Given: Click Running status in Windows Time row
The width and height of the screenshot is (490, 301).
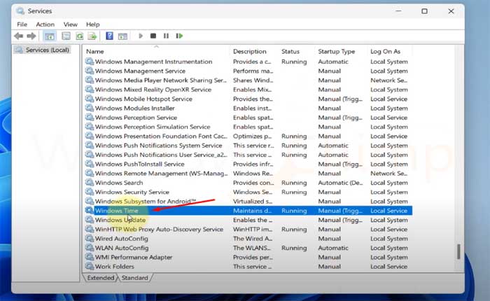Looking at the screenshot, I should pyautogui.click(x=294, y=211).
